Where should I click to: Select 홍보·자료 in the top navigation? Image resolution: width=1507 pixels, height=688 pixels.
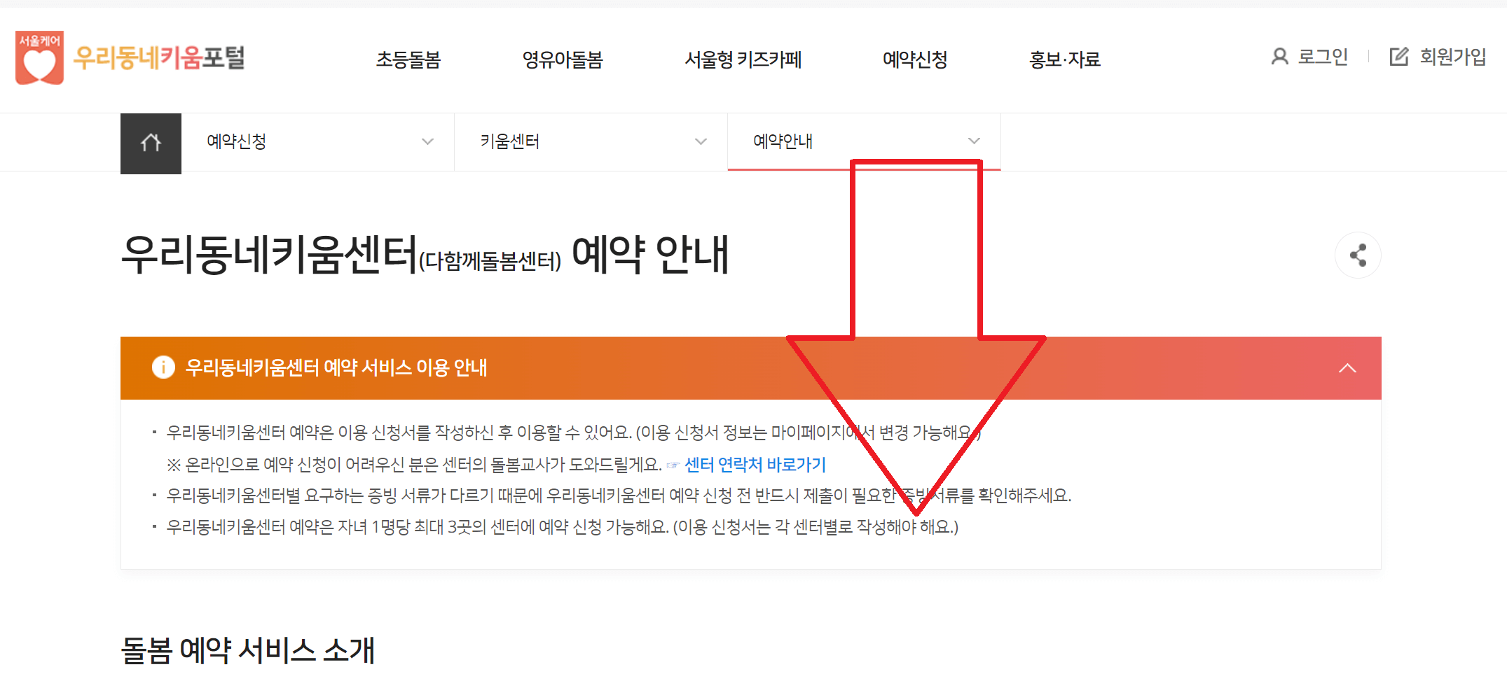(x=1064, y=61)
